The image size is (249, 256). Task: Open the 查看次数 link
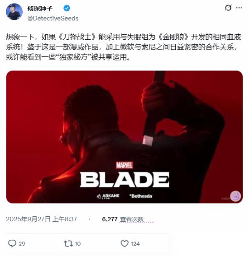pos(132,219)
